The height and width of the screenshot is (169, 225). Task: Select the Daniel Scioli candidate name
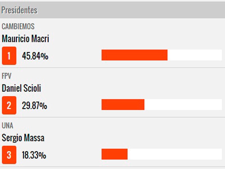tap(21, 88)
